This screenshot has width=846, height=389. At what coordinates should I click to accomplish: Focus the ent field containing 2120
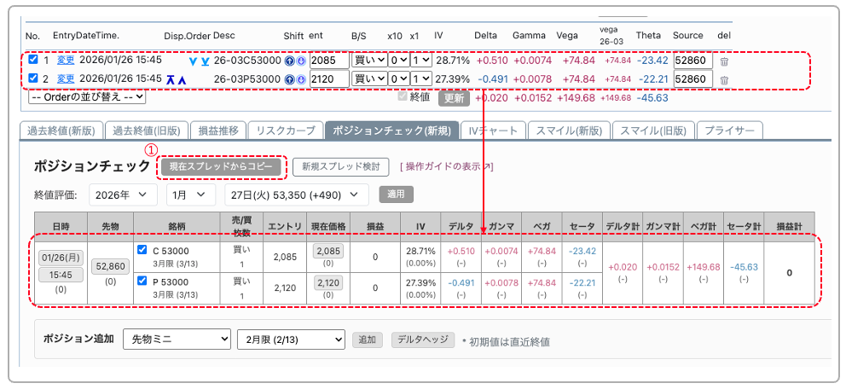pos(329,78)
